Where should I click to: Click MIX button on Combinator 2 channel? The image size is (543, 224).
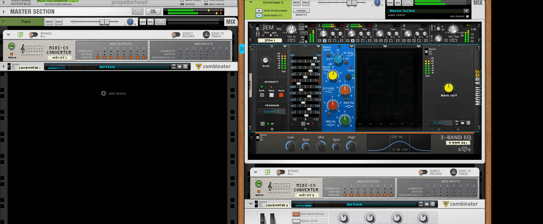pos(398,3)
